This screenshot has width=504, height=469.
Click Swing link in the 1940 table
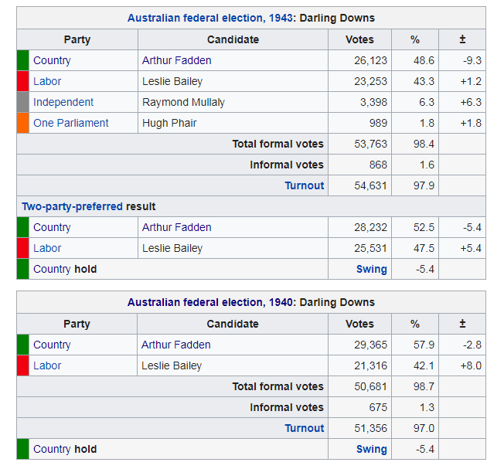click(x=371, y=449)
